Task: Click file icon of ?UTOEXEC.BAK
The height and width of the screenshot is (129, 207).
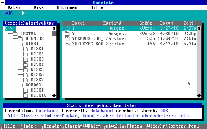Action: tap(67, 44)
